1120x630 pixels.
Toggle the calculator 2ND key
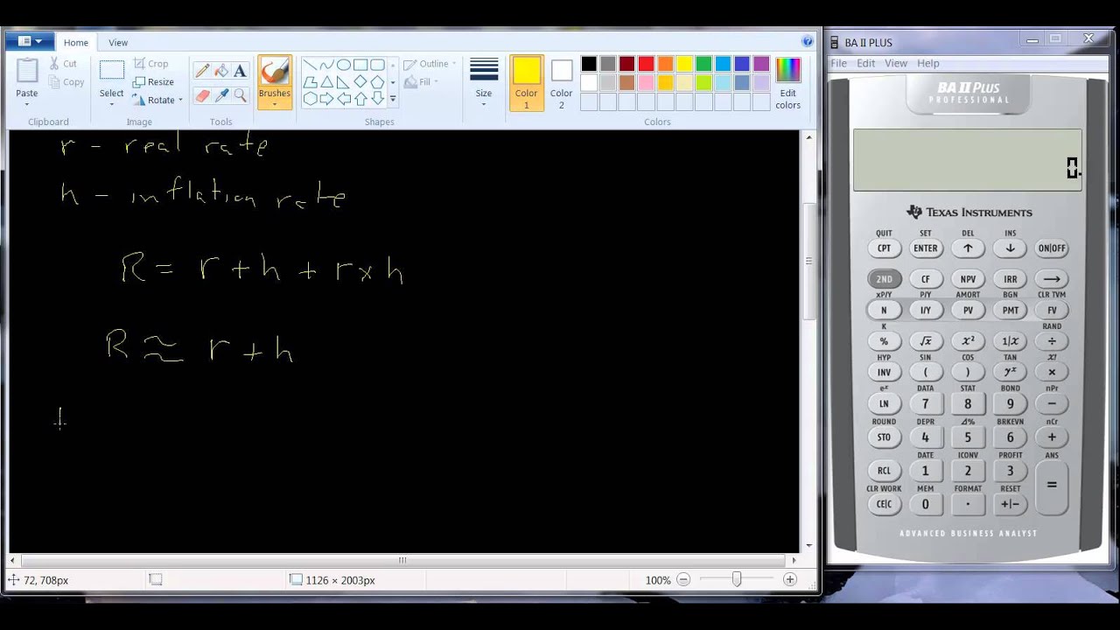[x=884, y=279]
